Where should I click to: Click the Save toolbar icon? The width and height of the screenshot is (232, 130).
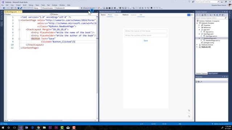(x=18, y=8)
